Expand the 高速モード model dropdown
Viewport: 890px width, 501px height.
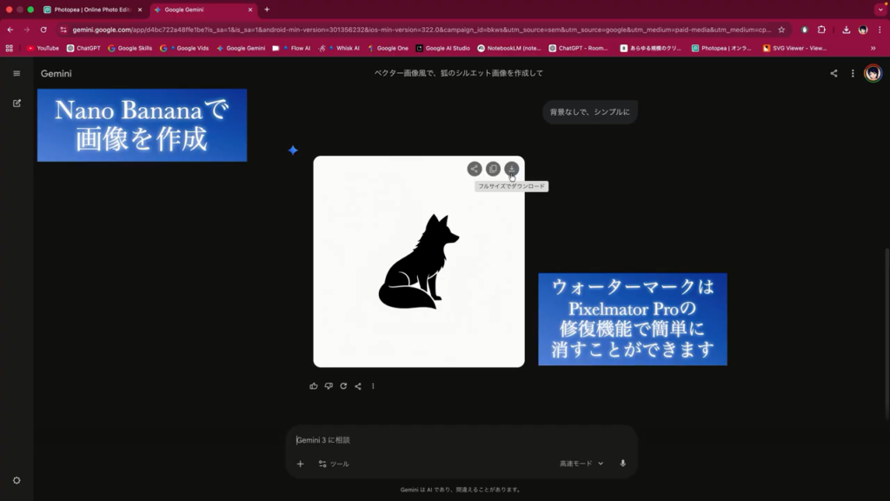[x=581, y=464]
